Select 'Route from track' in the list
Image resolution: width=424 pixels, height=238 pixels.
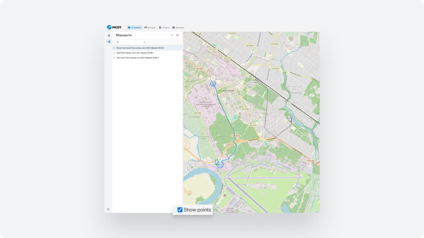coord(140,48)
